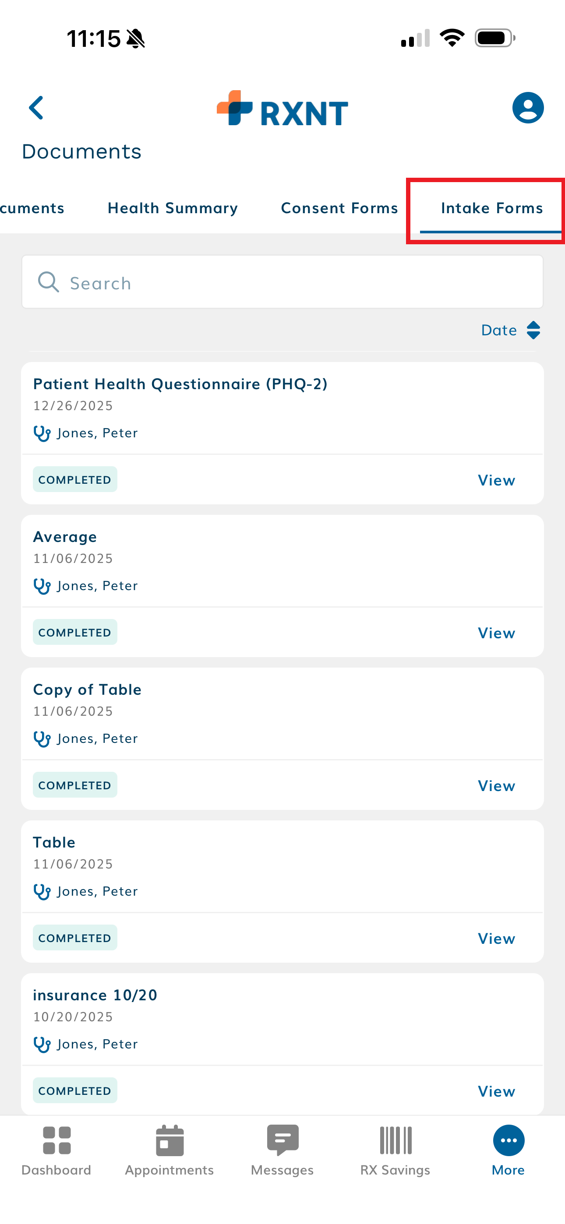
Task: Open the Dashboard grid icon
Action: (x=56, y=1140)
